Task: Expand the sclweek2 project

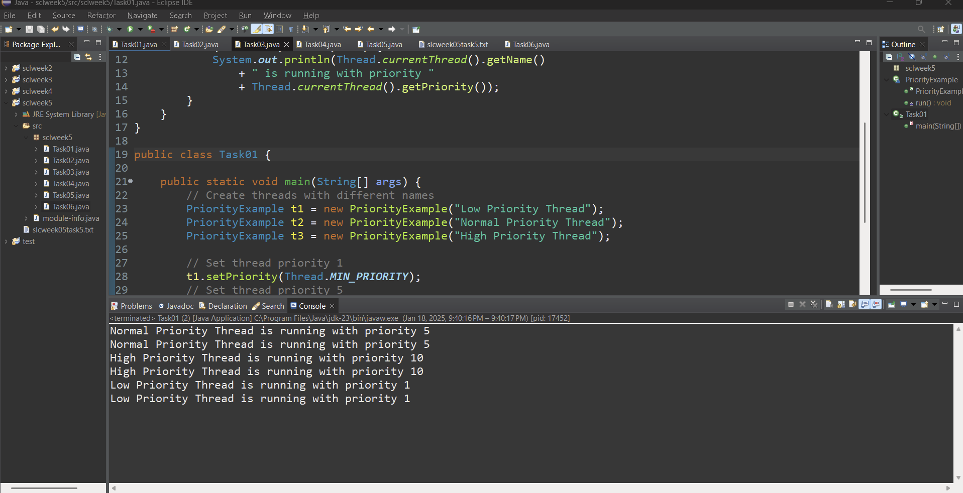Action: 6,68
